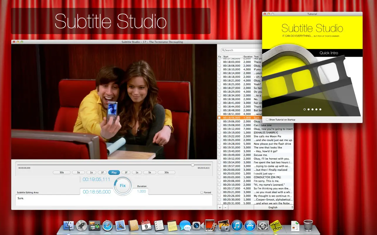
Task: Tick the Fix checkbox for 00:20:05,000
Action: pyautogui.click(x=219, y=177)
